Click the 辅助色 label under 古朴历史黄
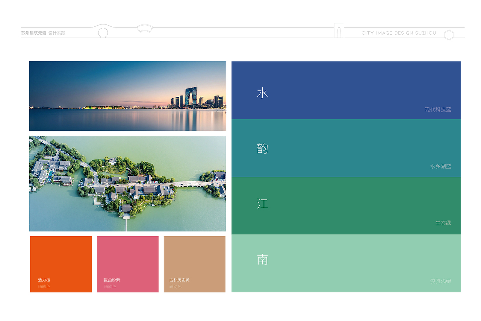Screen dimensions: 481x321 (x=175, y=287)
